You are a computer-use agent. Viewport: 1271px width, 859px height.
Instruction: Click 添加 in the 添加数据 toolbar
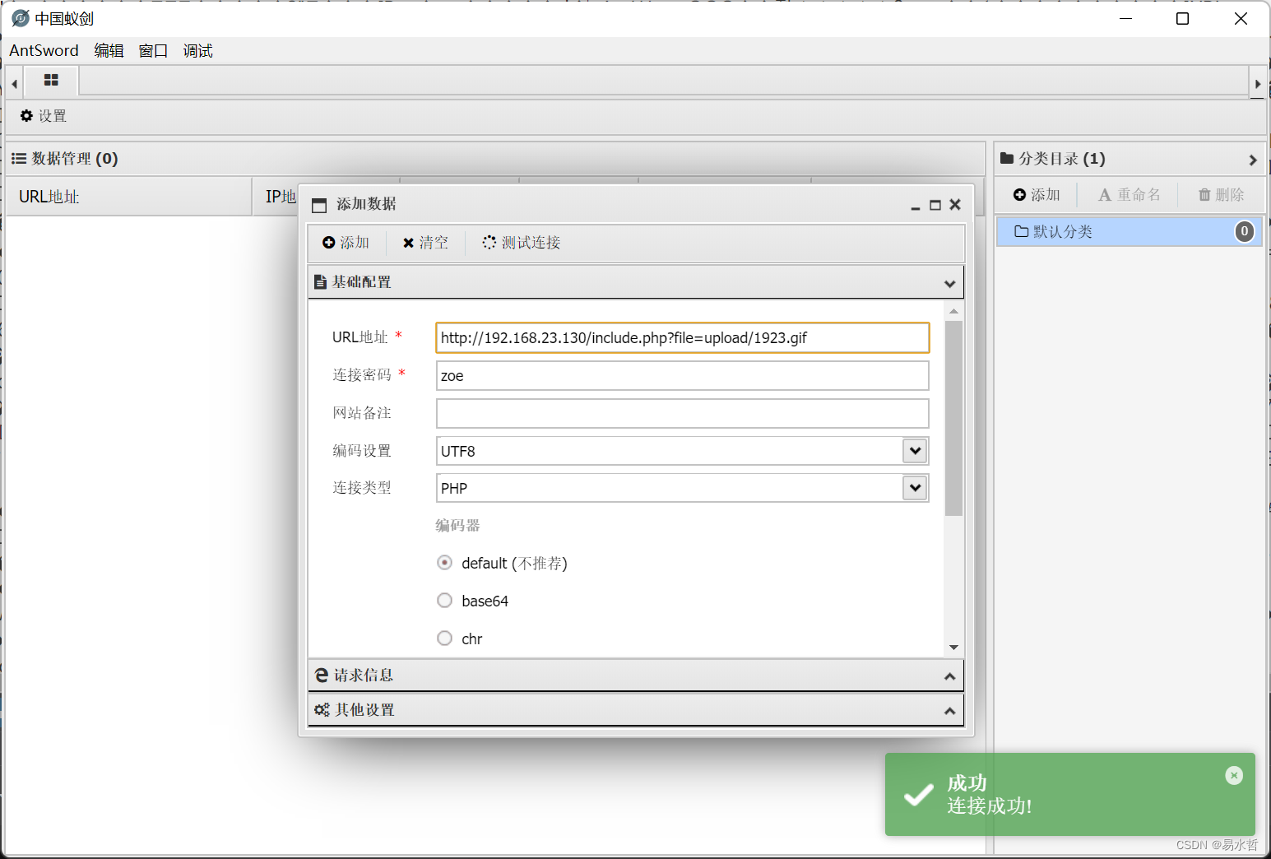(346, 243)
